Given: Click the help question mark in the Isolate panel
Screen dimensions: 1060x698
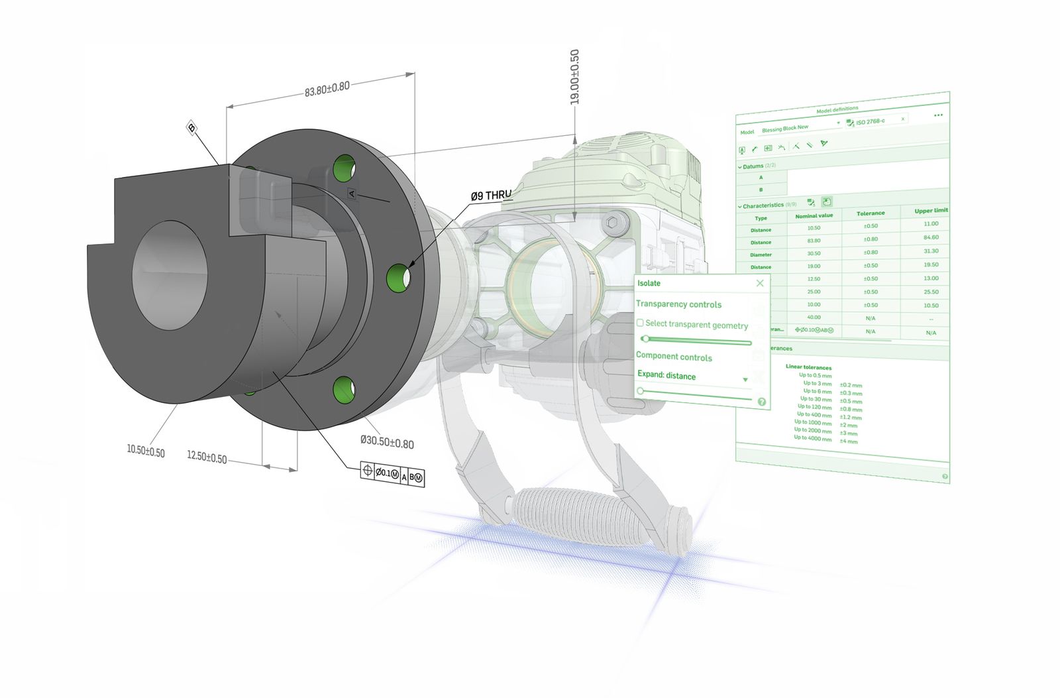Looking at the screenshot, I should coord(762,401).
